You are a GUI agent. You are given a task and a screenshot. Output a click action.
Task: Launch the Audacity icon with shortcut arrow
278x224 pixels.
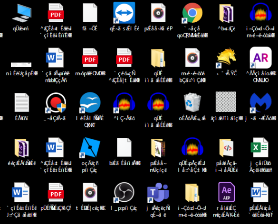coord(124,103)
